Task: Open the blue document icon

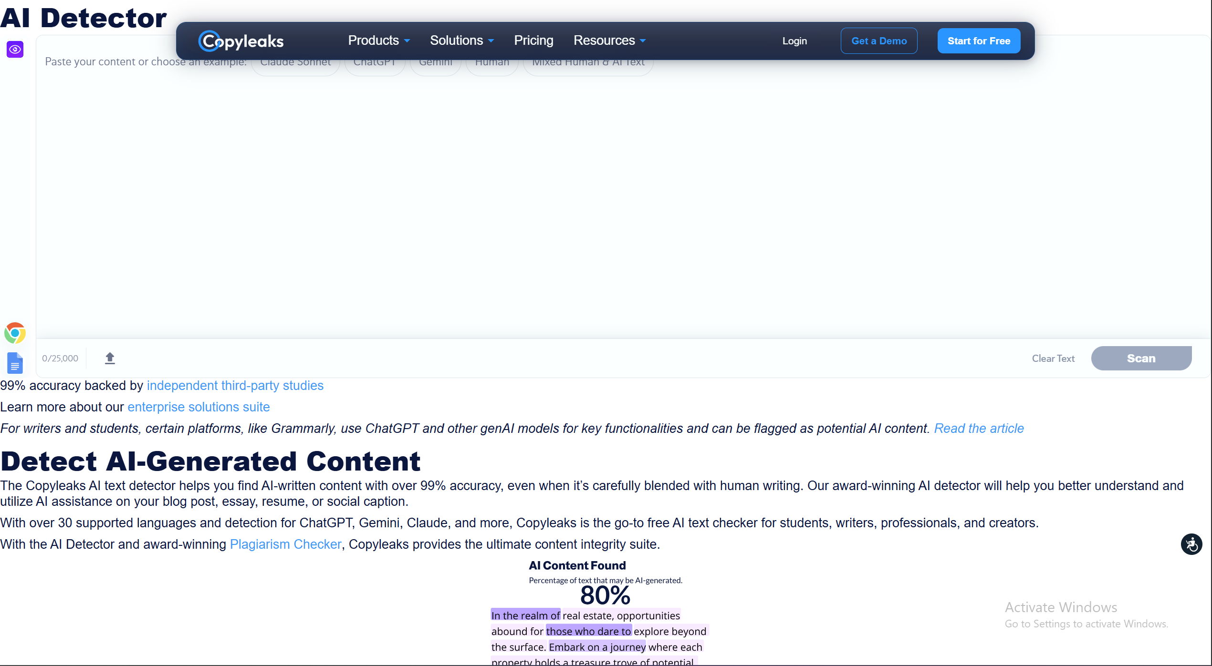Action: (15, 363)
